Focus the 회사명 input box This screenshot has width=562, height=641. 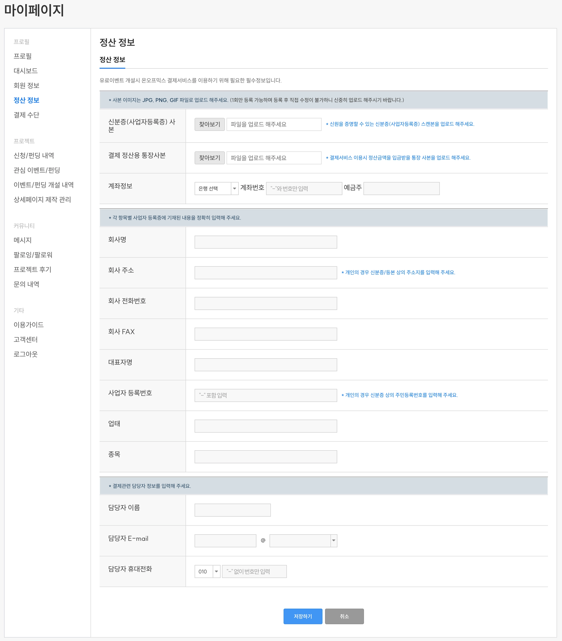point(265,242)
